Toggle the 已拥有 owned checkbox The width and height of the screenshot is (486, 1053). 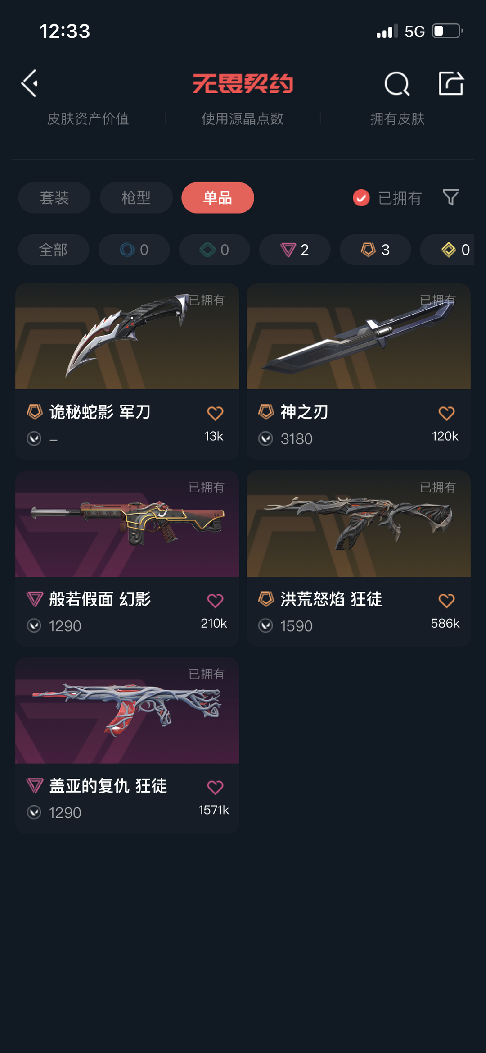pos(361,198)
